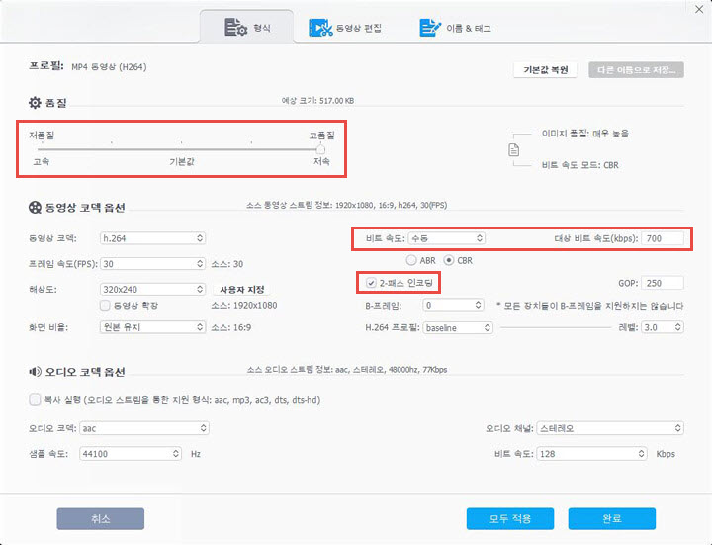This screenshot has width=712, height=545.
Task: Click 이미지 품질: 매우 높음 text
Action: [585, 134]
